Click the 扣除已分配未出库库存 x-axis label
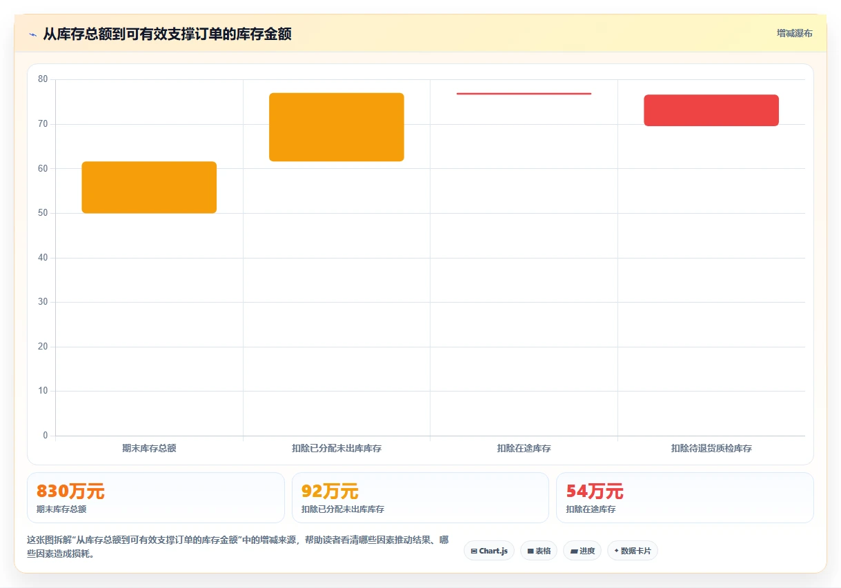Image resolution: width=841 pixels, height=588 pixels. (x=337, y=448)
